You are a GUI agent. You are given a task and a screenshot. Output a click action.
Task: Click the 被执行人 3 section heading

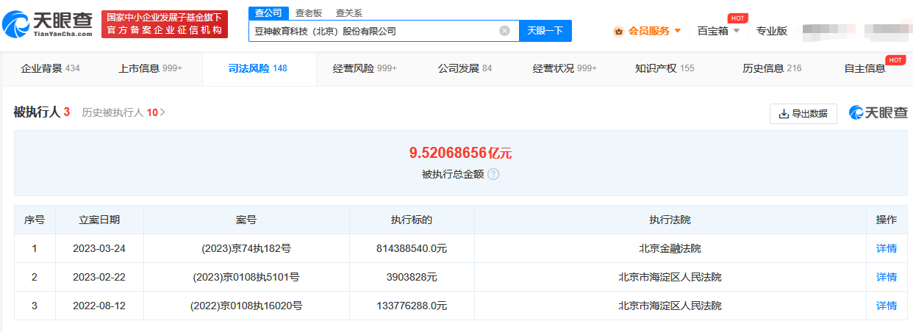pos(42,112)
